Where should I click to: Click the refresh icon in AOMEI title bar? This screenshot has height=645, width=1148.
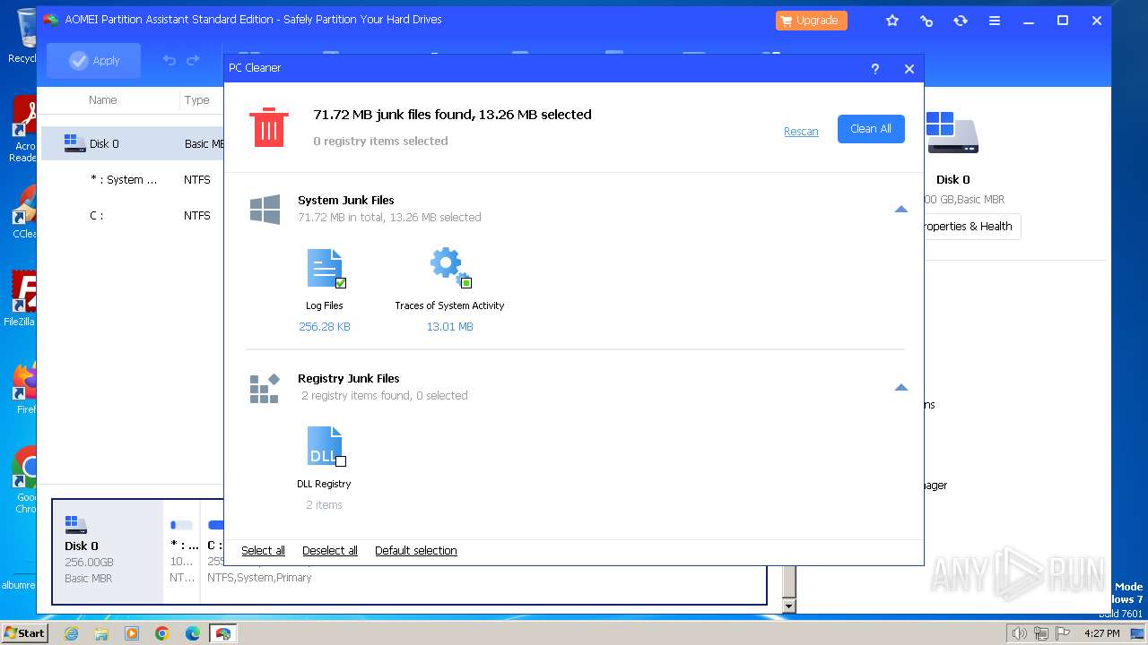tap(961, 21)
